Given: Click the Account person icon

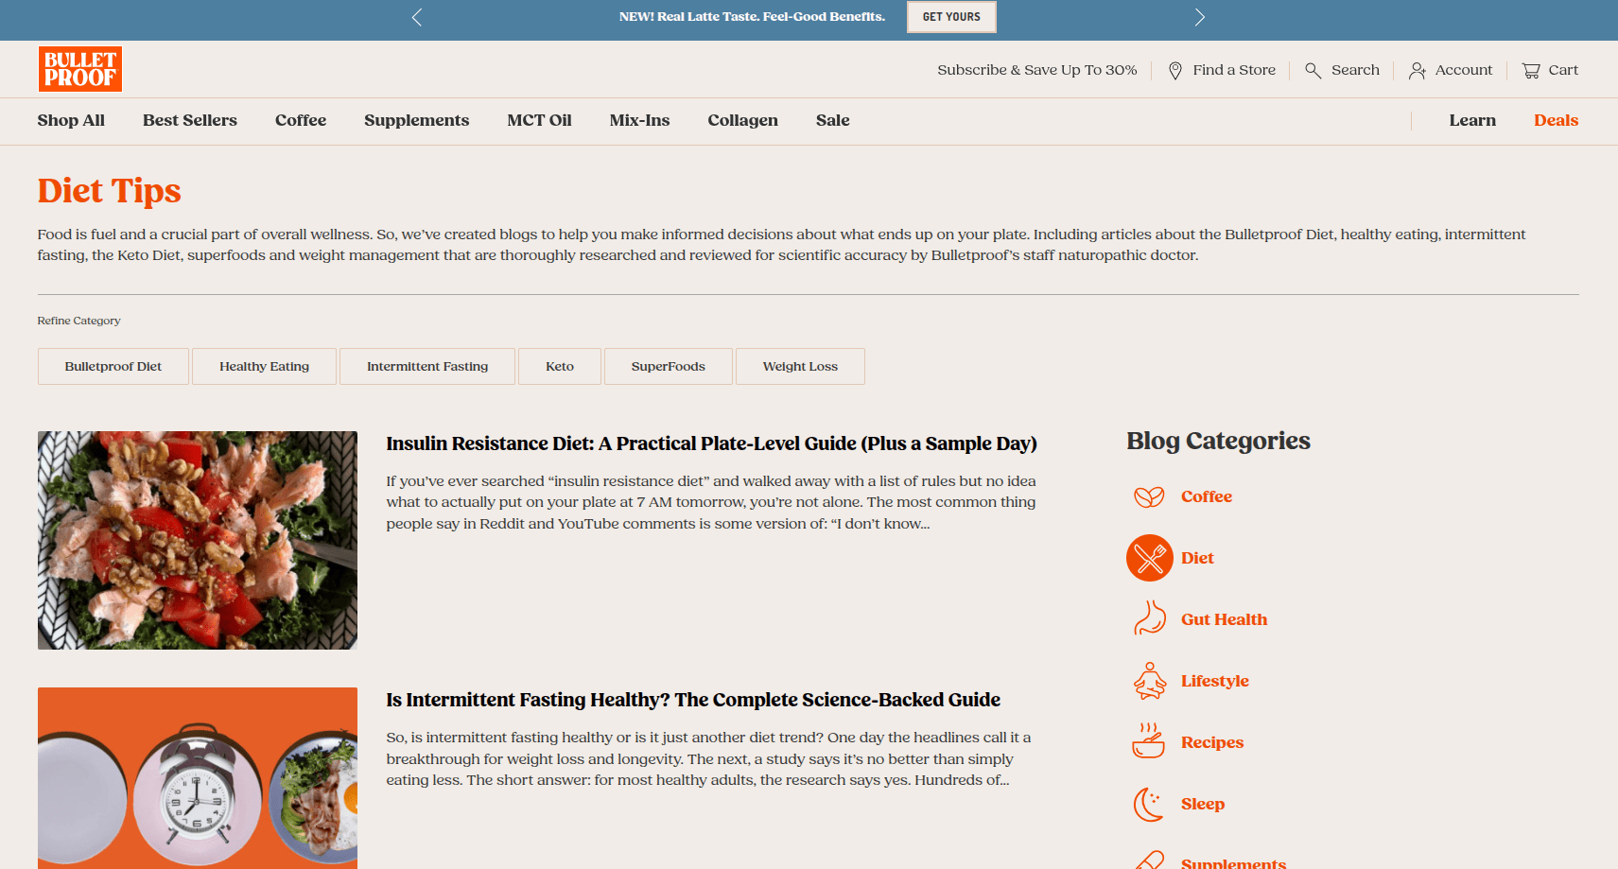Looking at the screenshot, I should click(x=1417, y=71).
